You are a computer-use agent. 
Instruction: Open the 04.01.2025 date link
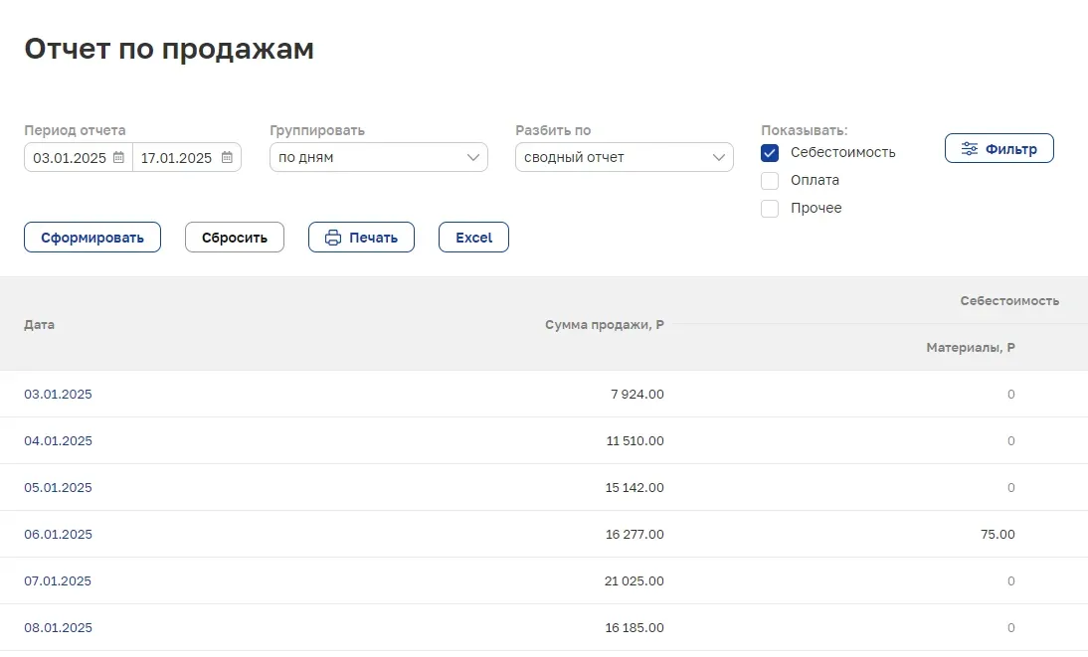point(58,440)
